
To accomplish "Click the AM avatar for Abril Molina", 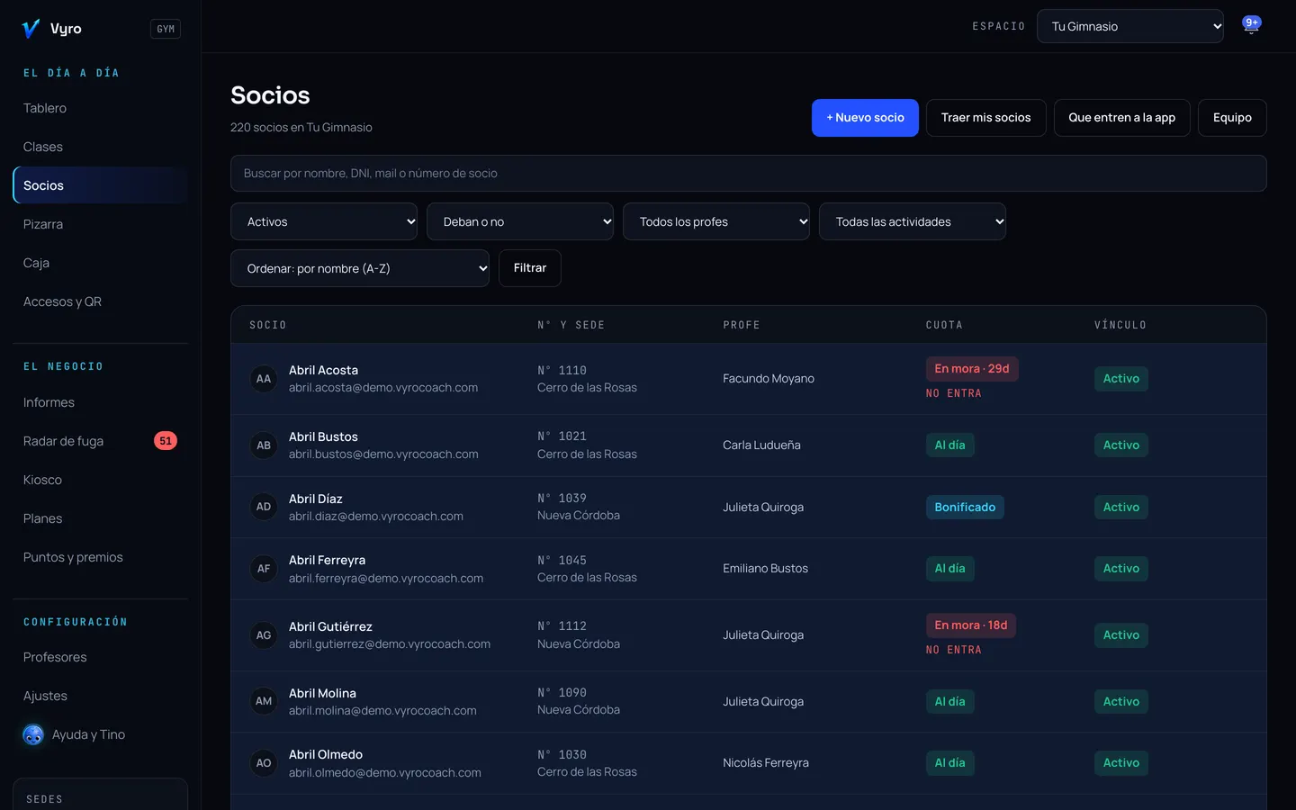I will [x=264, y=701].
